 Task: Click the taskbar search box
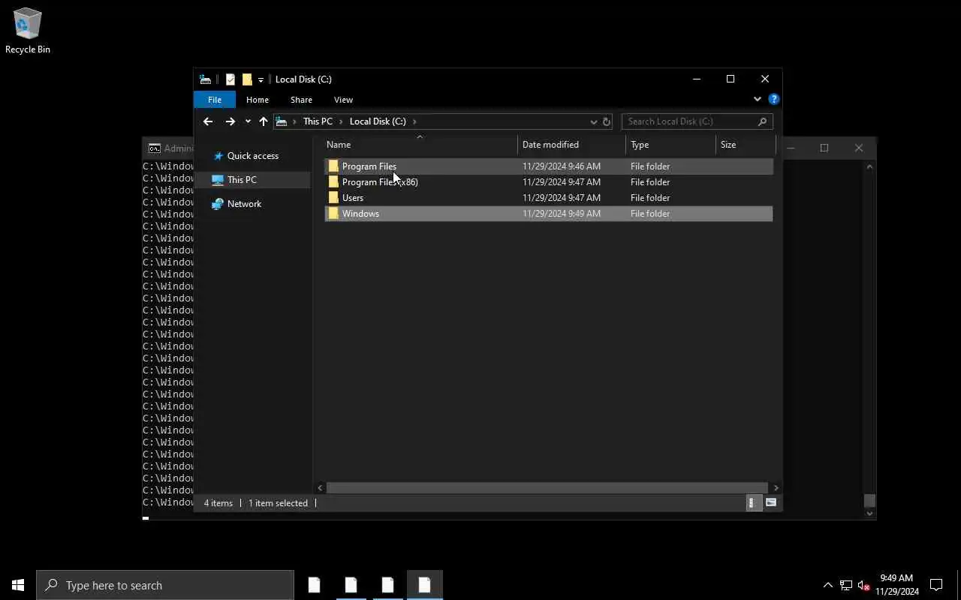(165, 585)
